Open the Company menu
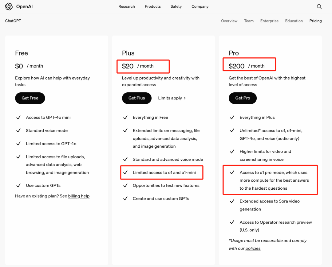The image size is (332, 267). tap(200, 6)
